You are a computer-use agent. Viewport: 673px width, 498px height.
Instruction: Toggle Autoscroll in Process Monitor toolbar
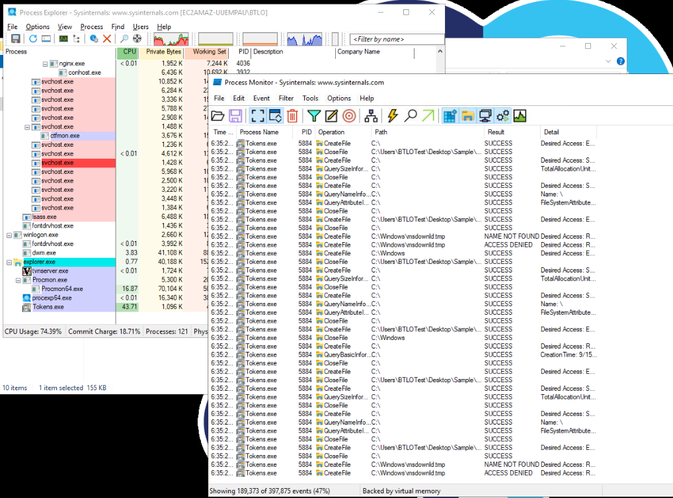pyautogui.click(x=275, y=116)
